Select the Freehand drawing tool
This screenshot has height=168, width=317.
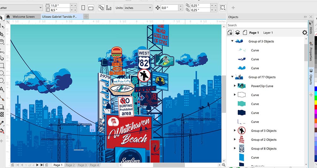[2, 51]
